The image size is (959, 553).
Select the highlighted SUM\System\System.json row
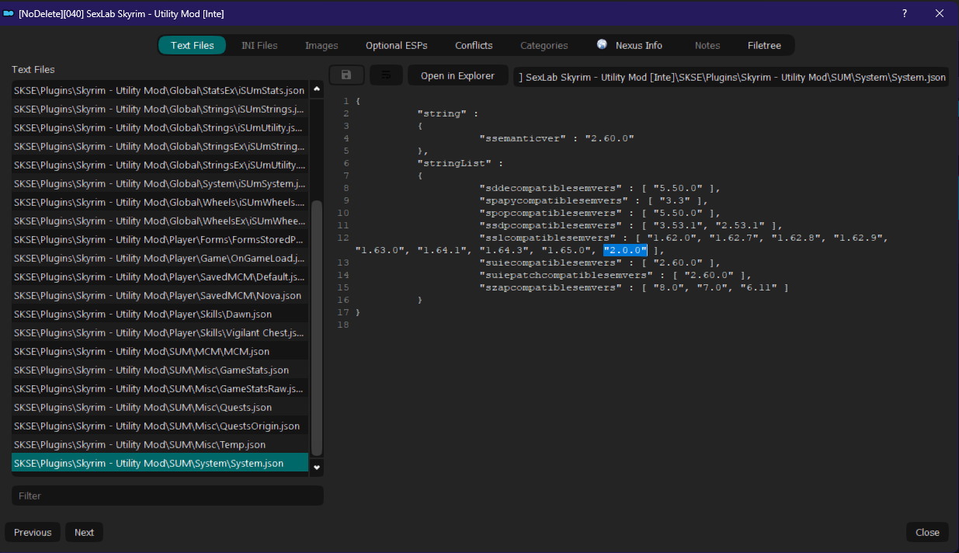[x=160, y=464]
